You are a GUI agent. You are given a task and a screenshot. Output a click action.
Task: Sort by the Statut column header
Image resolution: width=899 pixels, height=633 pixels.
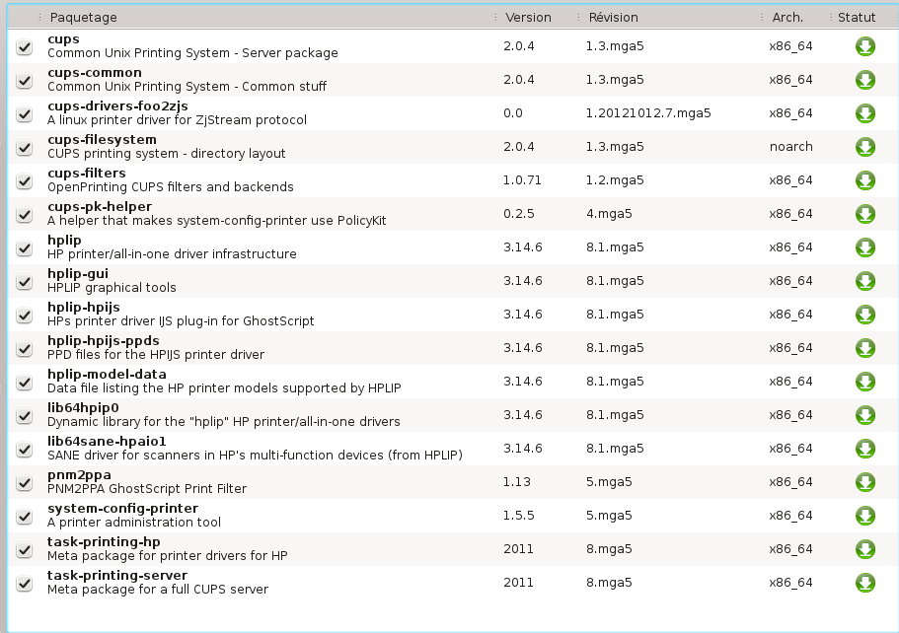857,18
